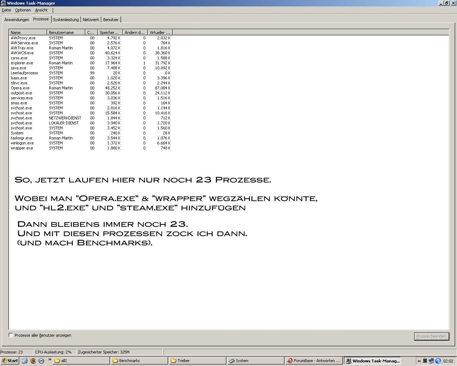Click the taskbar clock showing 02:02
The height and width of the screenshot is (366, 457).
point(448,361)
